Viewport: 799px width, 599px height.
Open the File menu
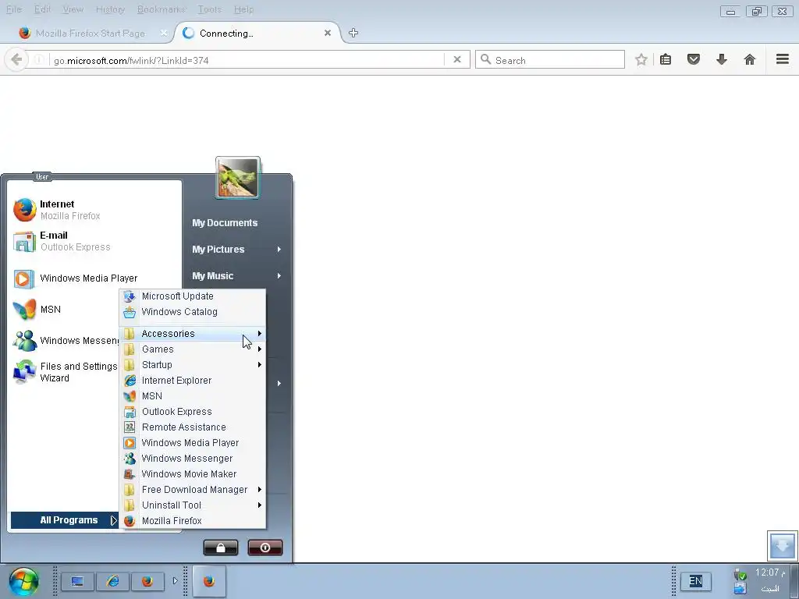click(14, 9)
